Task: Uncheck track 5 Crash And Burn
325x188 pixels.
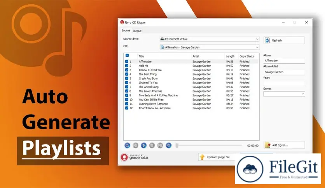Action: [127, 78]
